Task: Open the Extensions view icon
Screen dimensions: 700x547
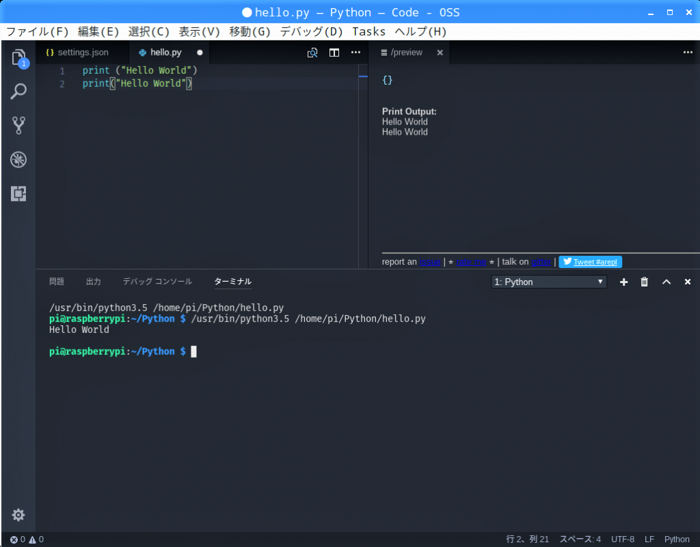Action: 18,194
